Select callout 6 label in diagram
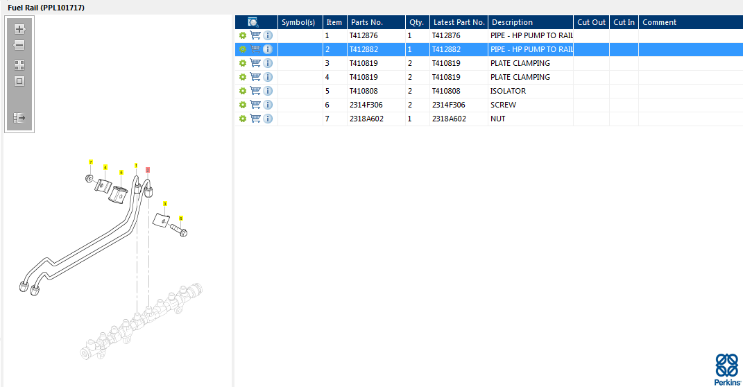 click(180, 218)
